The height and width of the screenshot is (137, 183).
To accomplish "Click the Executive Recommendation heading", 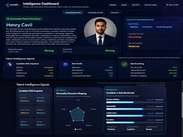I will coord(140,20).
